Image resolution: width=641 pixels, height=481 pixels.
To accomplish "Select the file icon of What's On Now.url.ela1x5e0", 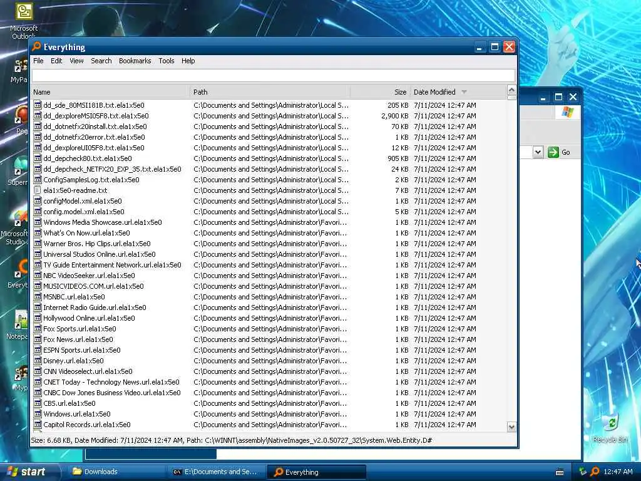I will [x=38, y=233].
